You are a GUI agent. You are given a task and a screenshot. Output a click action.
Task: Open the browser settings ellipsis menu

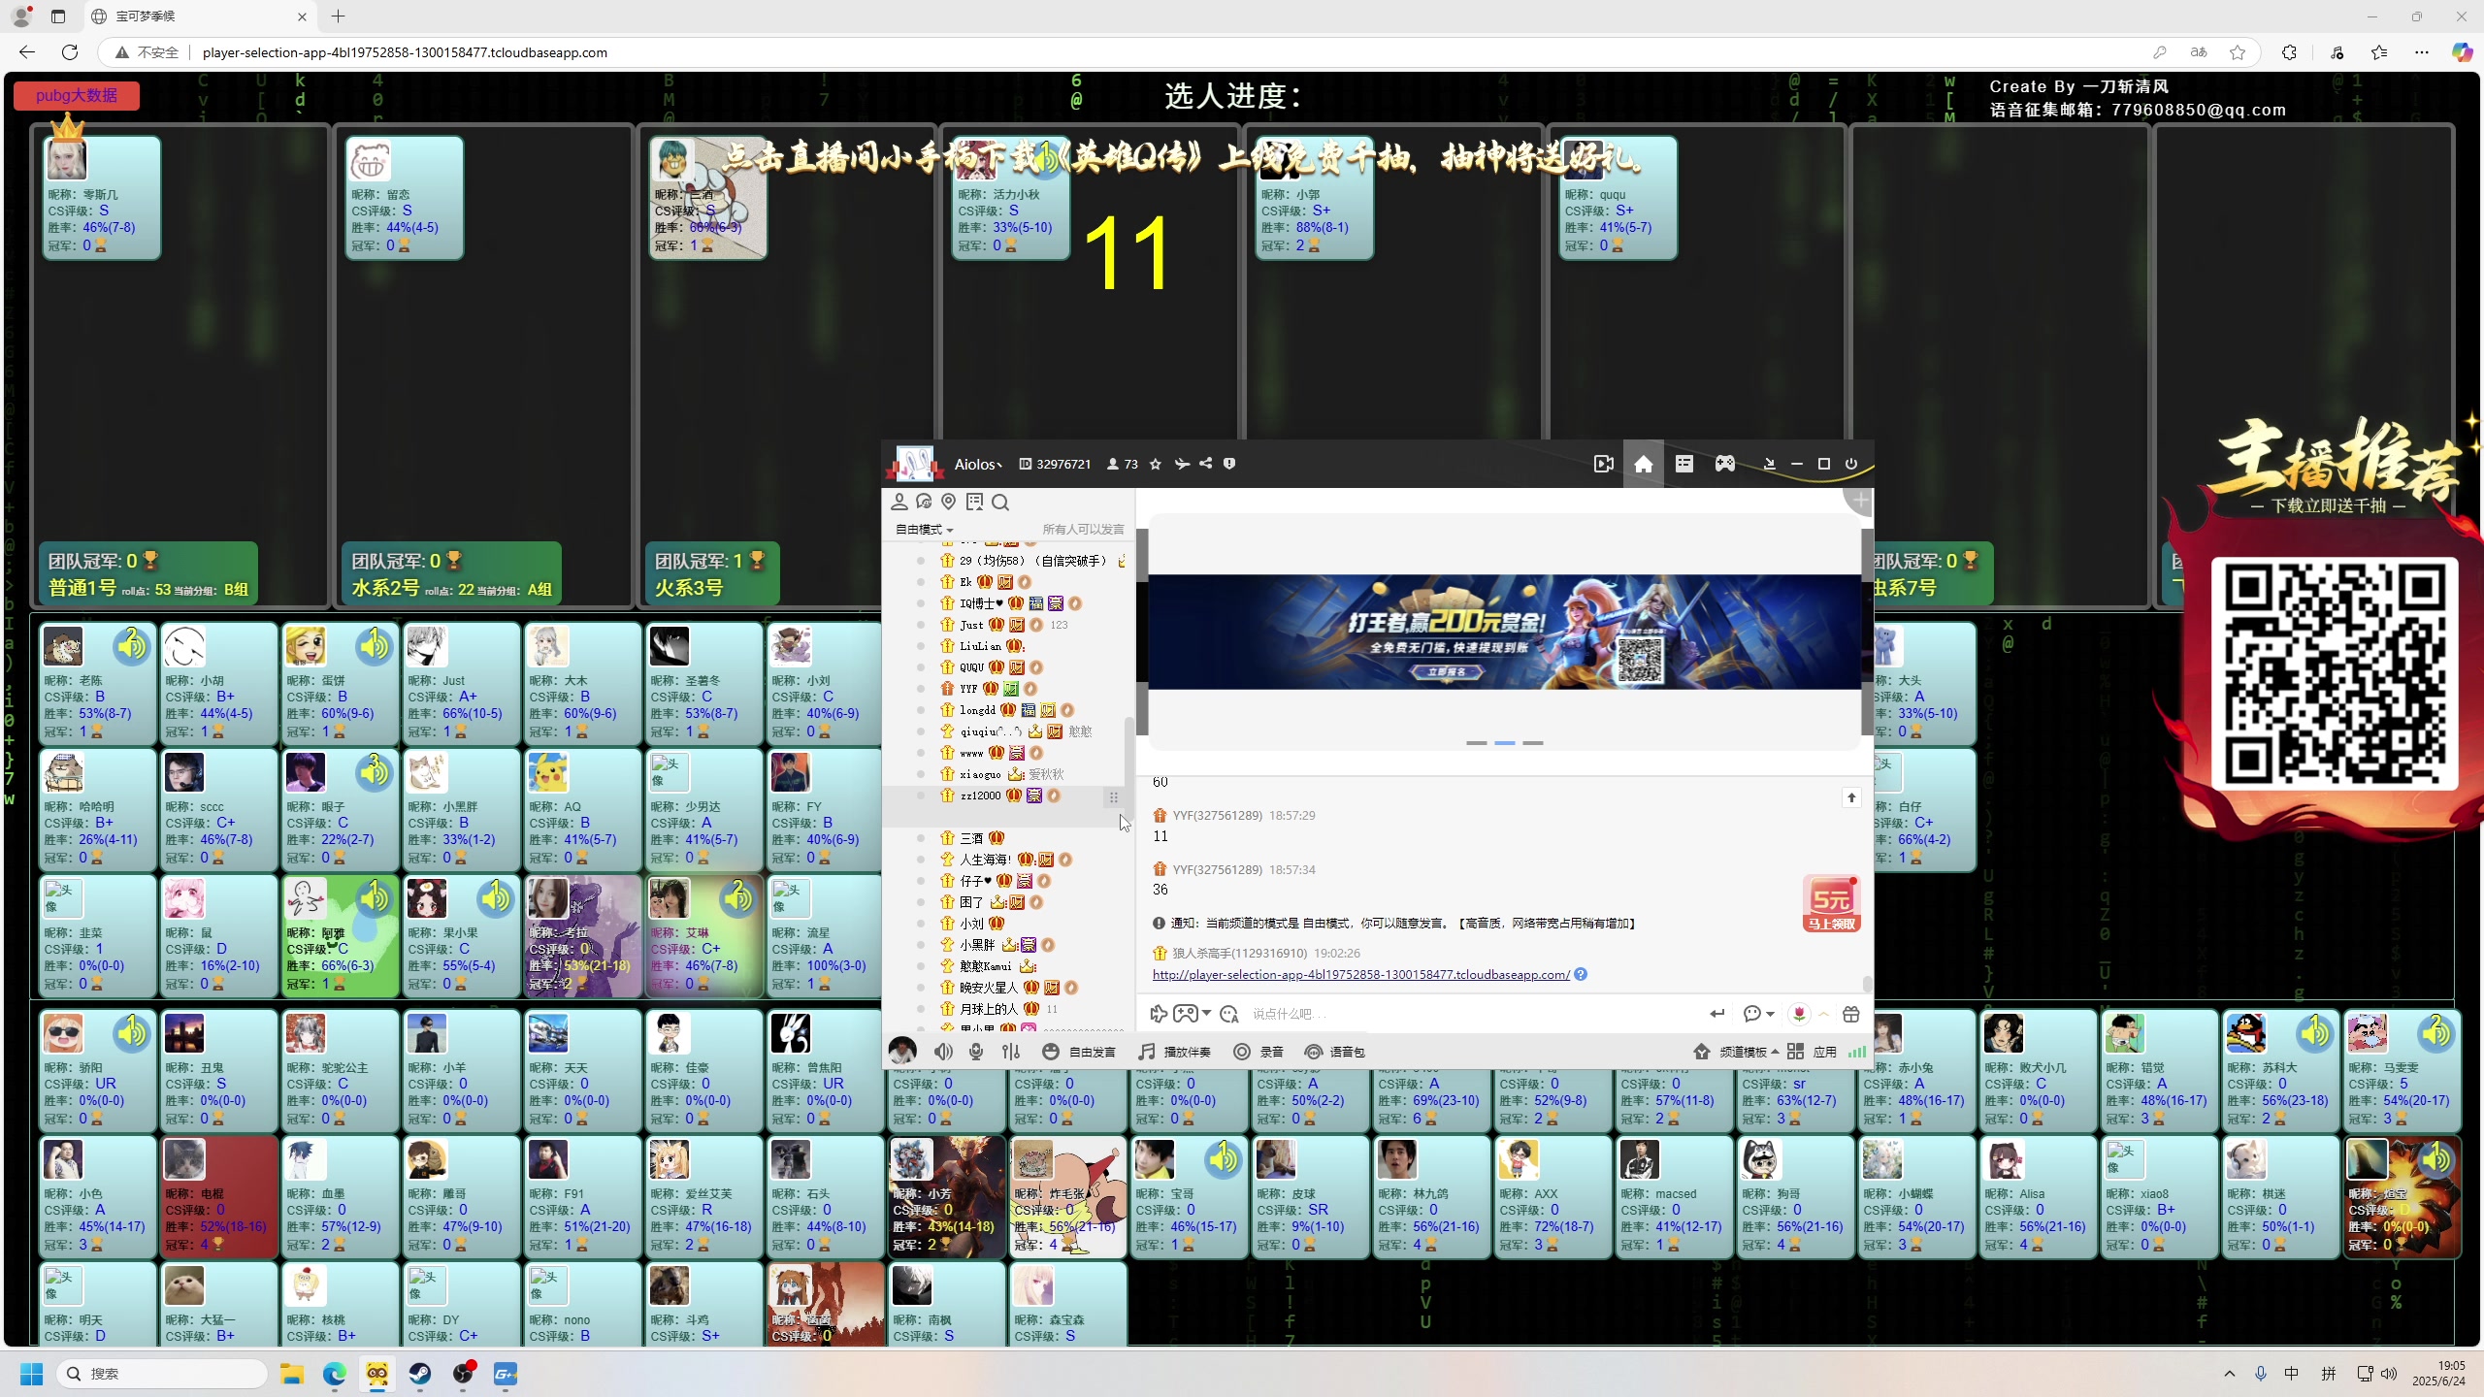[x=2422, y=52]
